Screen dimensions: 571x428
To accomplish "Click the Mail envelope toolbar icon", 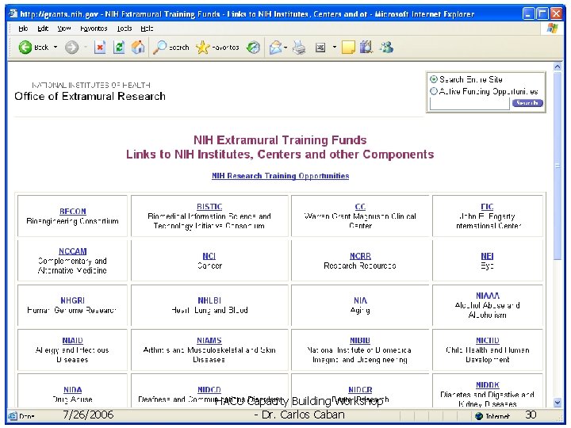I will pyautogui.click(x=276, y=48).
